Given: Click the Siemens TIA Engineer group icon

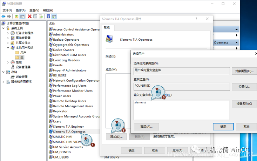Looking at the screenshot, I should (50, 126).
